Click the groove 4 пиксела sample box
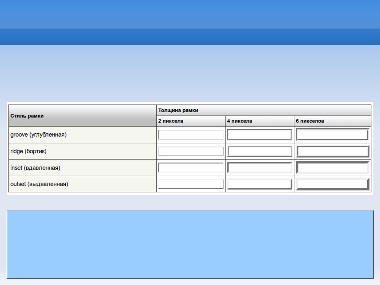The height and width of the screenshot is (285, 380). [x=260, y=135]
